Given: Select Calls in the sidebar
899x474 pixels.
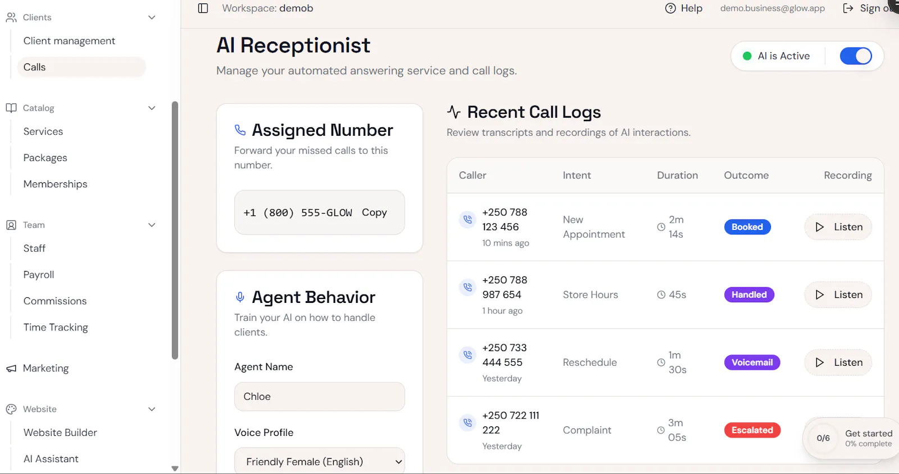Looking at the screenshot, I should click(81, 67).
